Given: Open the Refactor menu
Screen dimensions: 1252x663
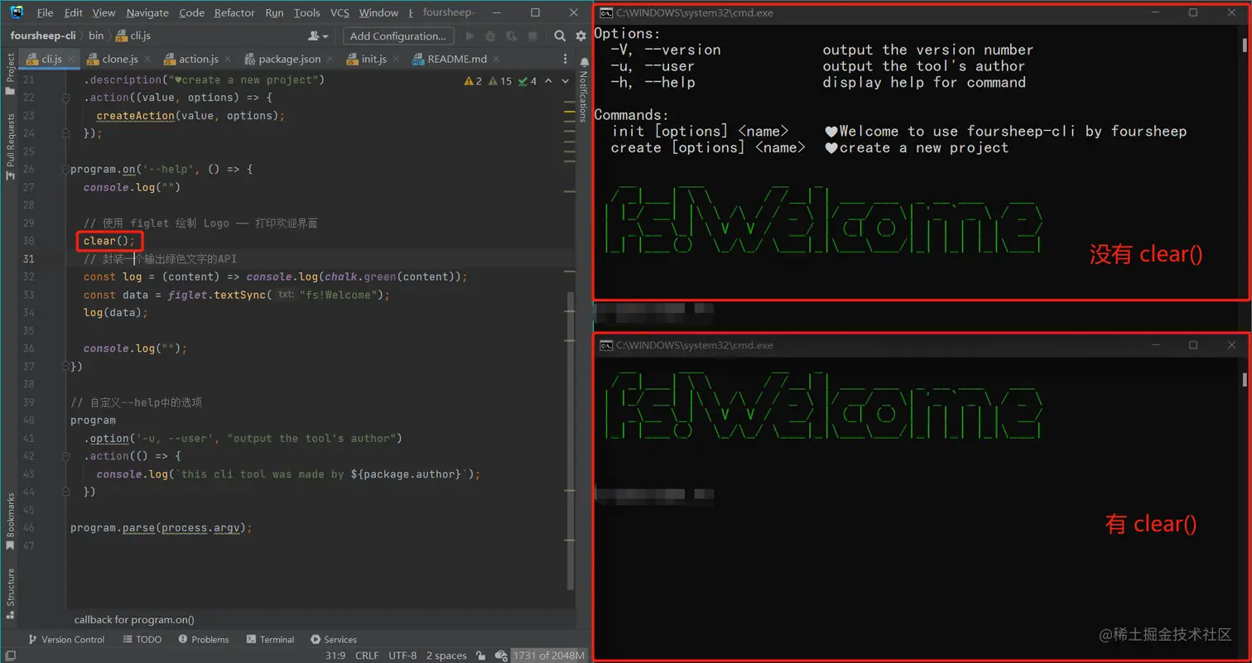Looking at the screenshot, I should pyautogui.click(x=234, y=12).
